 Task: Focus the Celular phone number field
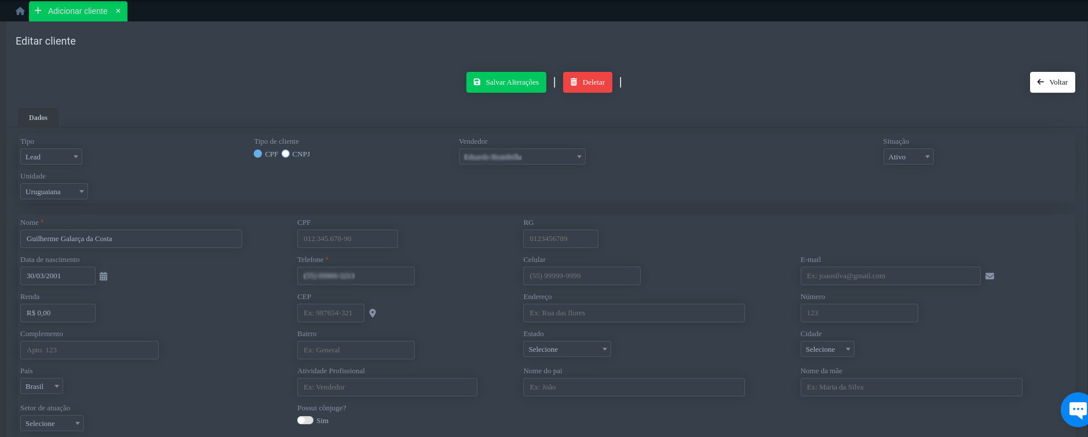pos(582,276)
